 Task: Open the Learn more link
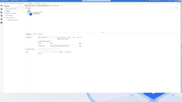[80, 37]
